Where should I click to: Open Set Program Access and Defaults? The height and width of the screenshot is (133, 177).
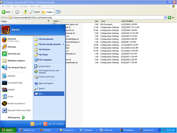coord(47,72)
